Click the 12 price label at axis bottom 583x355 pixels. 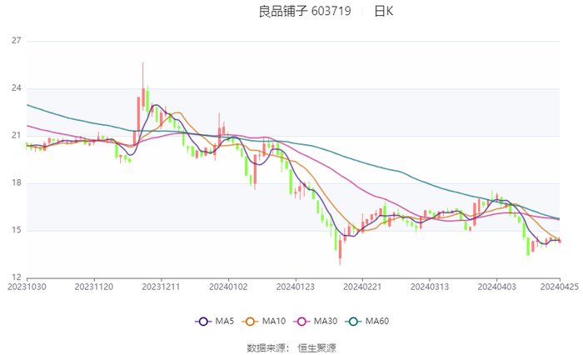pos(16,278)
